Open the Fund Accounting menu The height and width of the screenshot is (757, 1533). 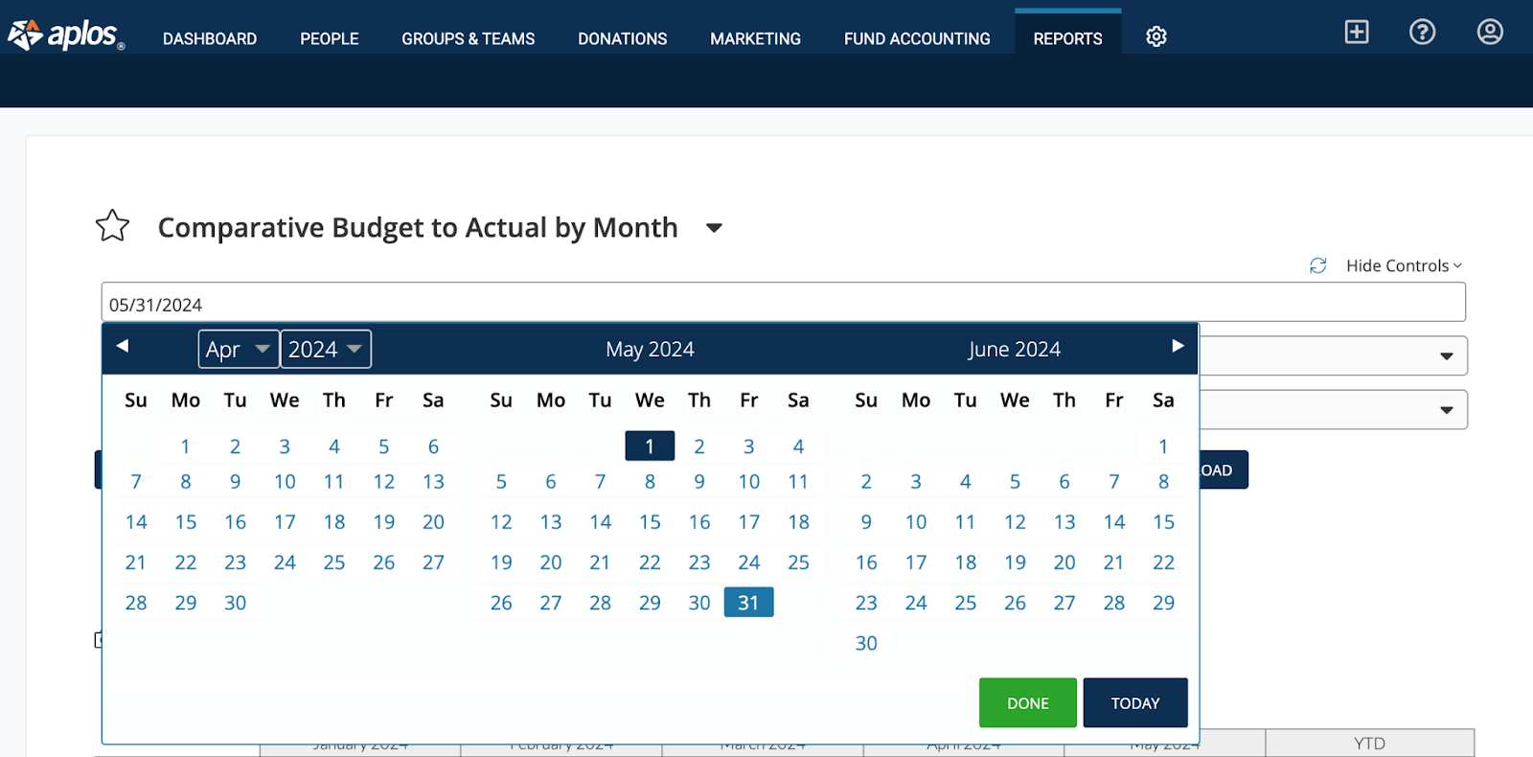point(917,39)
